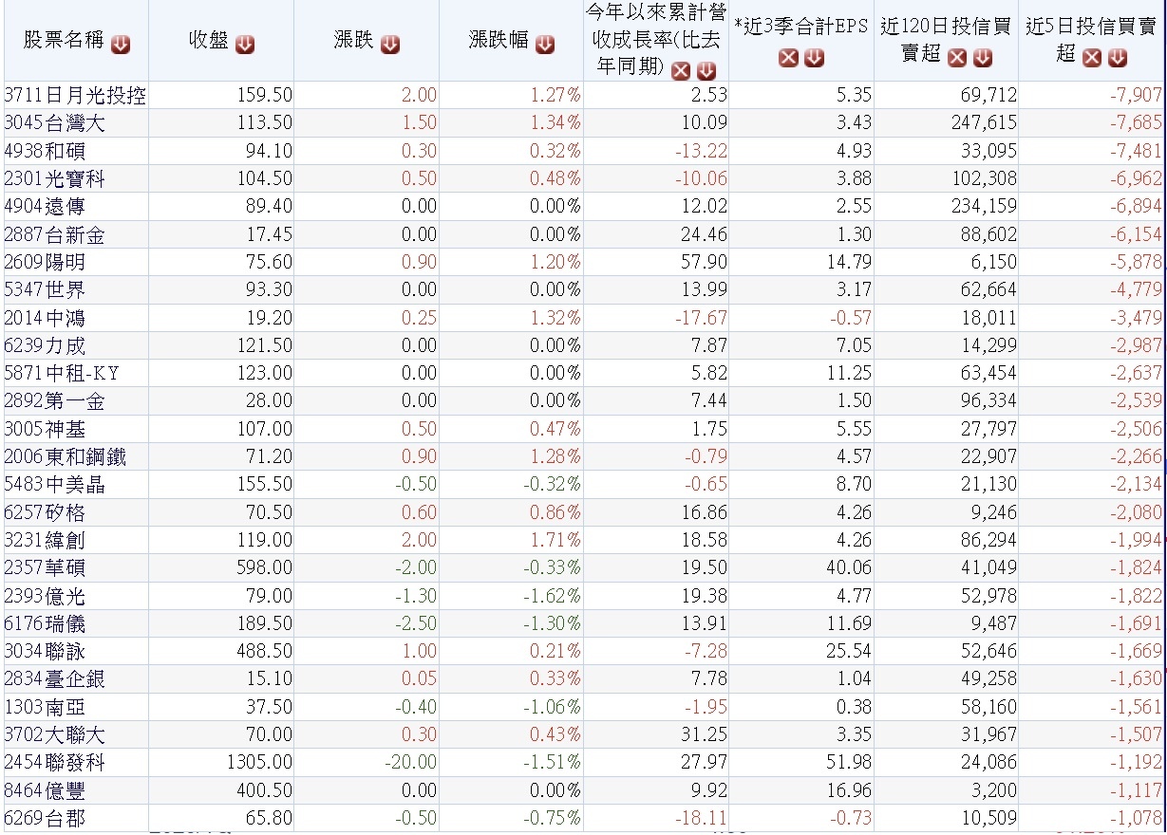The height and width of the screenshot is (835, 1167).
Task: Open stock 8464億豐
Action: pos(45,790)
